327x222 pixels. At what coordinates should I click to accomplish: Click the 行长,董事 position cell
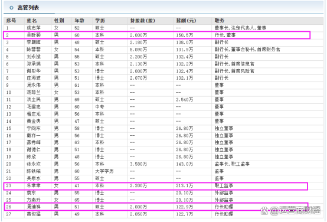pyautogui.click(x=225, y=35)
